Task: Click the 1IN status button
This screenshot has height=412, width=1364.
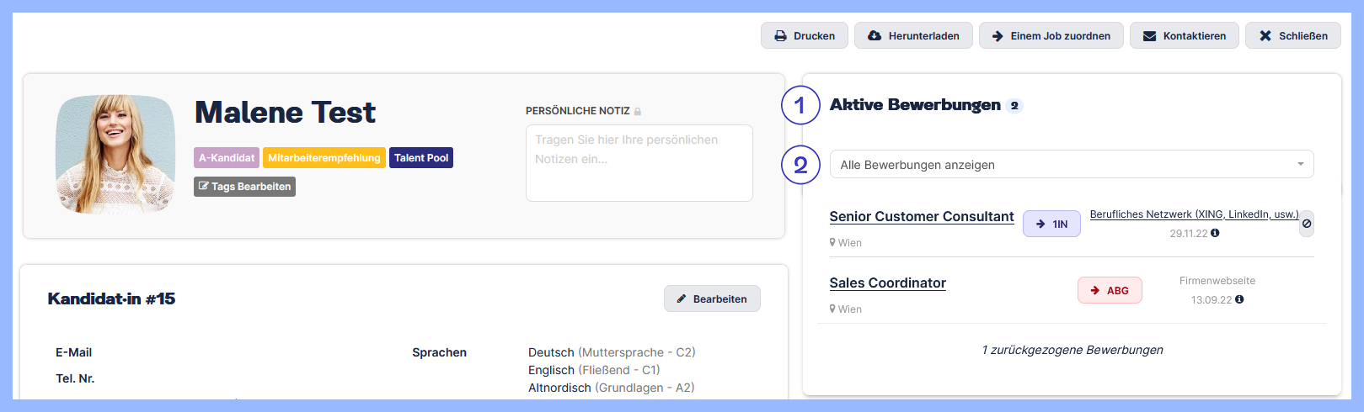Action: point(1051,224)
